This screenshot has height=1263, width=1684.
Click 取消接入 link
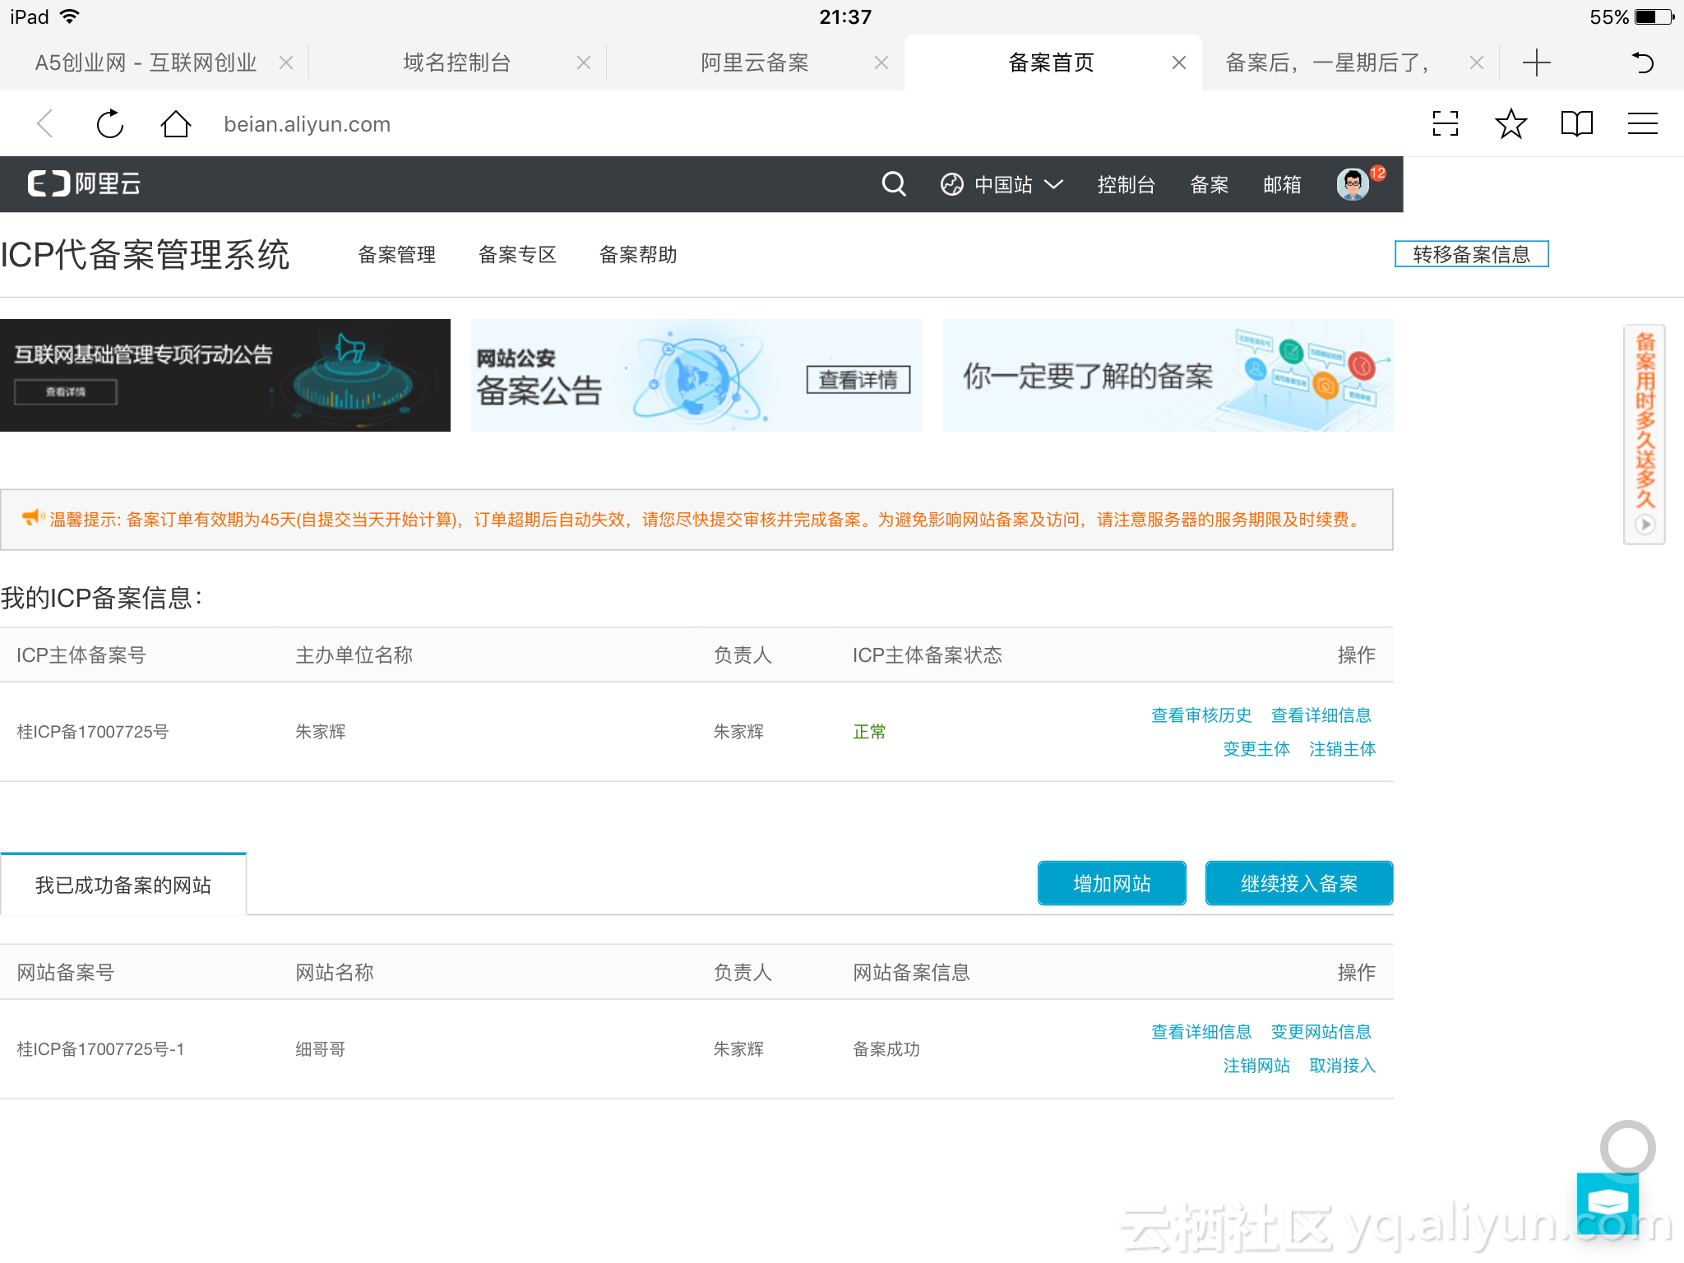point(1343,1066)
